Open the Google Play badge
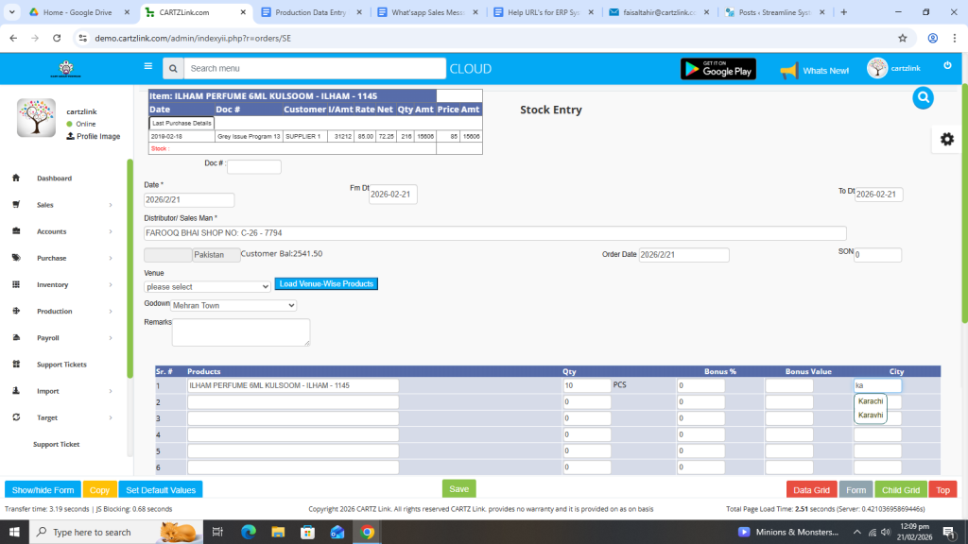 click(x=717, y=69)
